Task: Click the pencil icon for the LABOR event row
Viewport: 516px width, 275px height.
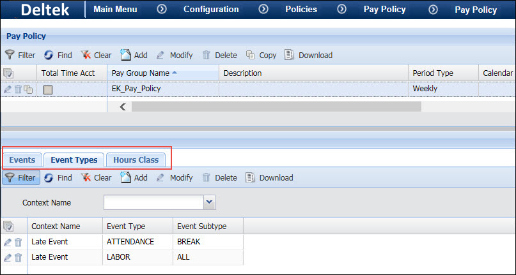Action: click(x=8, y=258)
